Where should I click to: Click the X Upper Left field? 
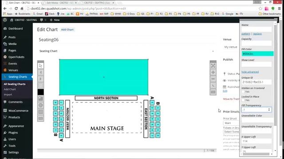(x=256, y=141)
